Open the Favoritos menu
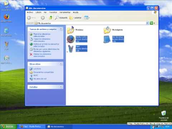The width and height of the screenshot is (172, 129). click(x=53, y=12)
